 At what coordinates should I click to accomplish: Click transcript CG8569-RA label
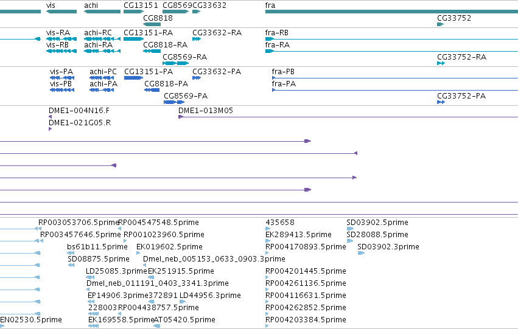(184, 57)
